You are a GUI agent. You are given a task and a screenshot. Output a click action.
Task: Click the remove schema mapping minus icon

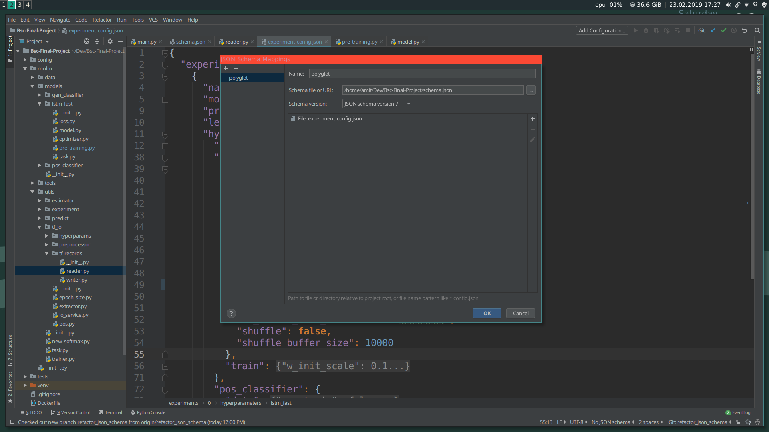coord(236,68)
